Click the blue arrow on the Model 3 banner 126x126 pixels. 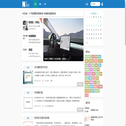click(82, 58)
